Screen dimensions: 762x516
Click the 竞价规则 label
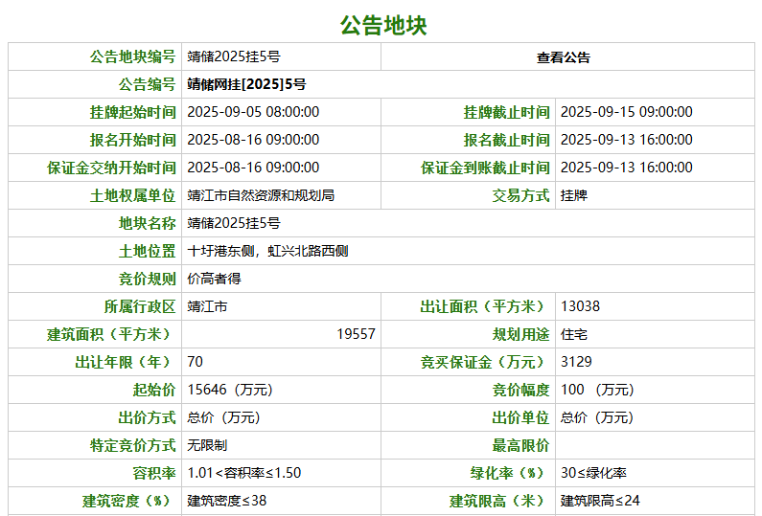(x=147, y=279)
